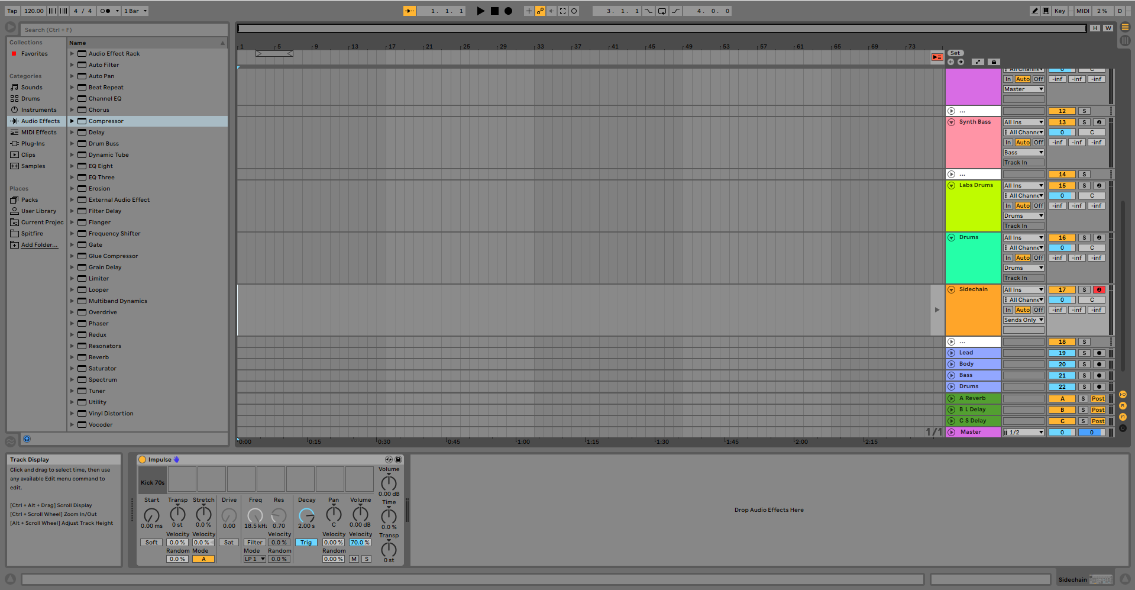Toggle A Reverb Post button
The height and width of the screenshot is (590, 1135).
coord(1098,399)
